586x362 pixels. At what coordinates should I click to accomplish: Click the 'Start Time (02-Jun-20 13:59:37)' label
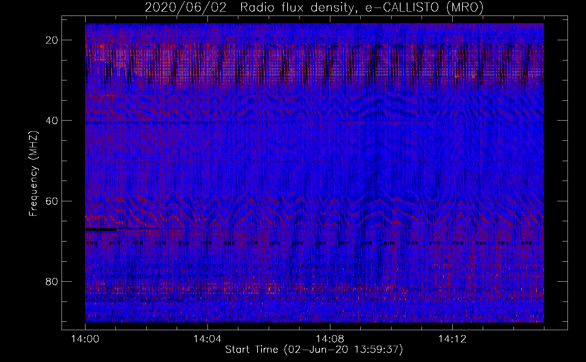pyautogui.click(x=314, y=350)
